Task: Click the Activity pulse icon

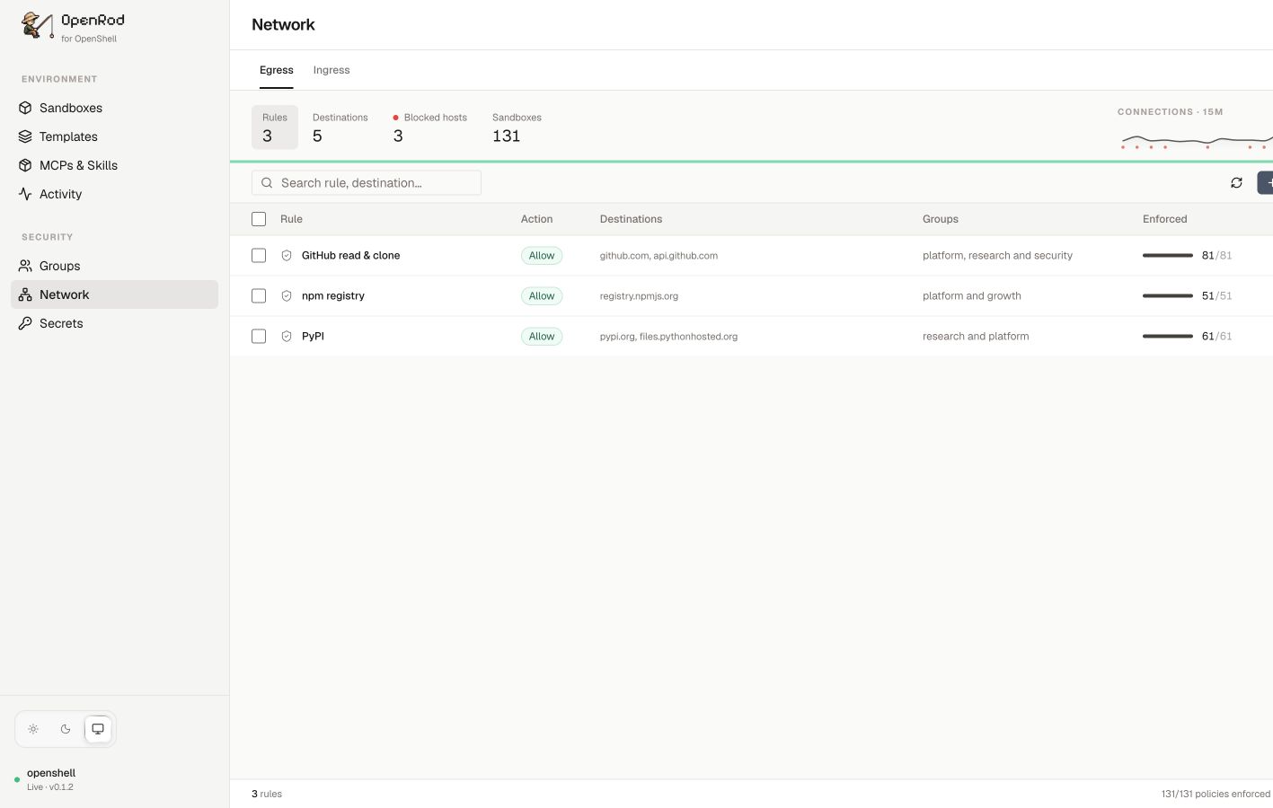Action: pos(25,194)
